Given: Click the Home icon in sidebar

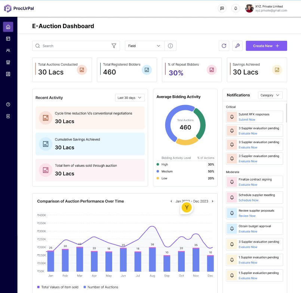Looking at the screenshot, I should [x=8, y=27].
